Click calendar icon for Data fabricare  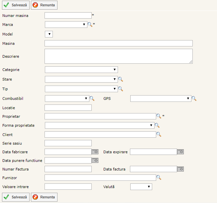(95, 152)
